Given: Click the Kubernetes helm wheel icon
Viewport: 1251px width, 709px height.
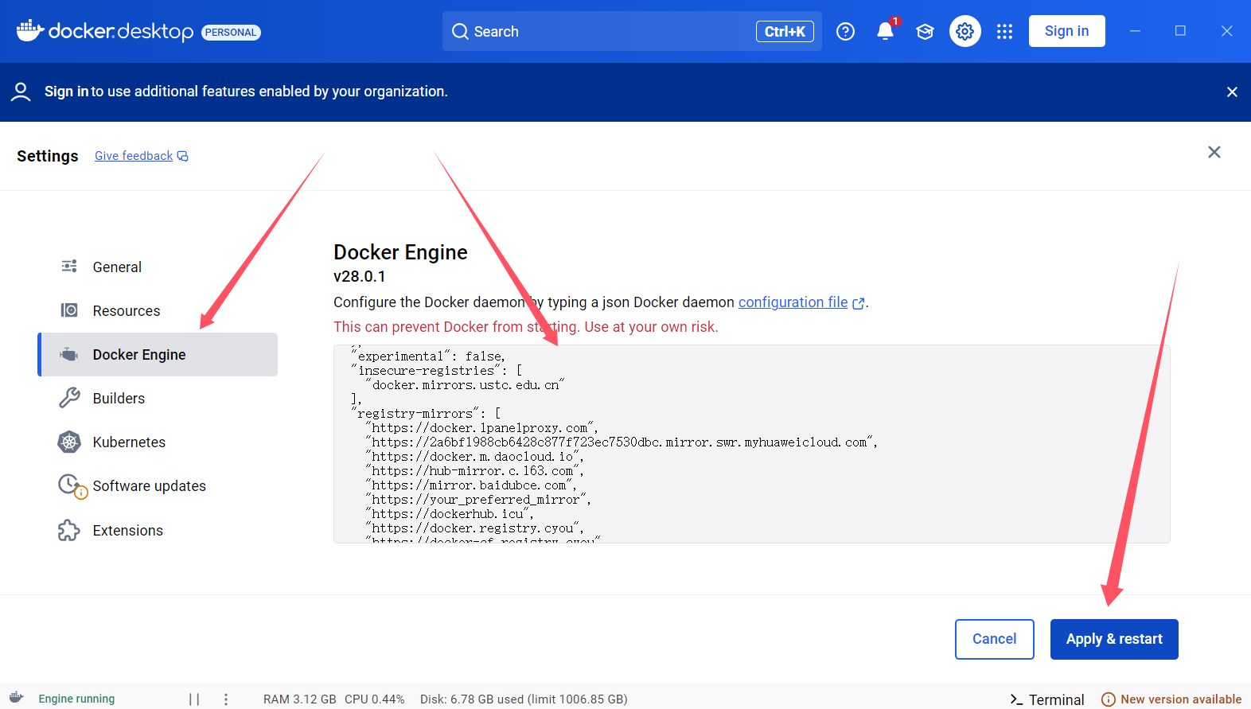Looking at the screenshot, I should (x=69, y=442).
